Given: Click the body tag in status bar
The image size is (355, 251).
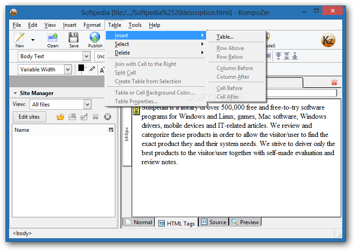Looking at the screenshot, I should pos(22,233).
